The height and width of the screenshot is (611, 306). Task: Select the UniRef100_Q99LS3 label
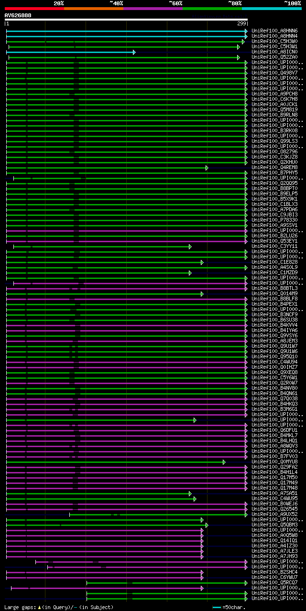274,141
